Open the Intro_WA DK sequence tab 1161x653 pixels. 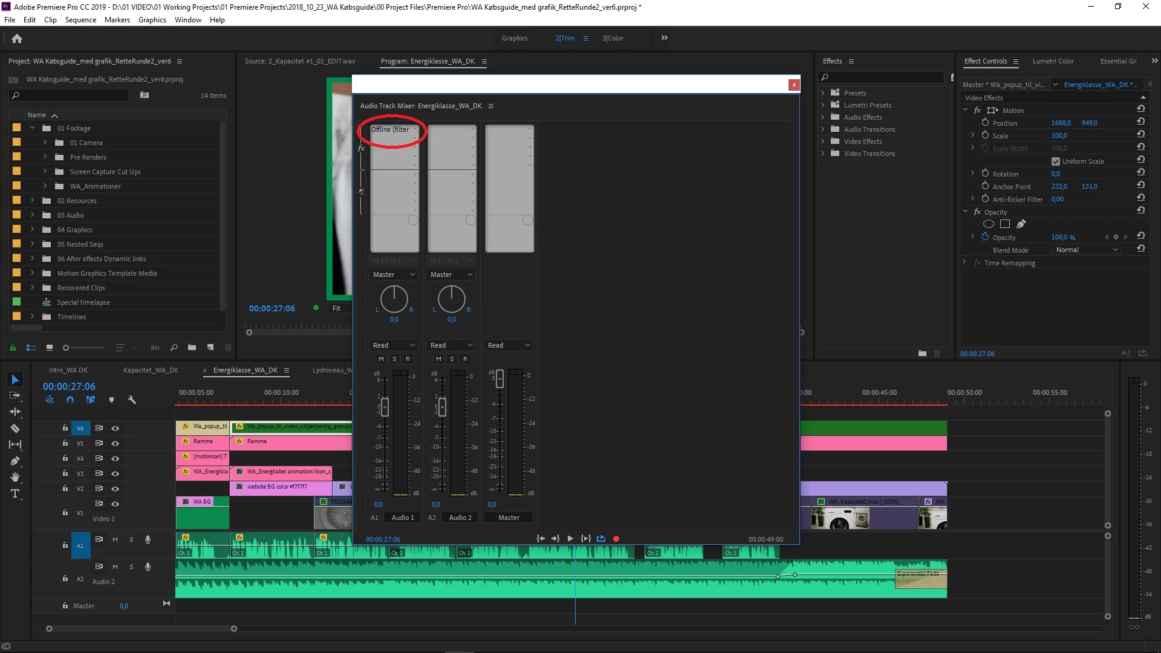point(68,370)
